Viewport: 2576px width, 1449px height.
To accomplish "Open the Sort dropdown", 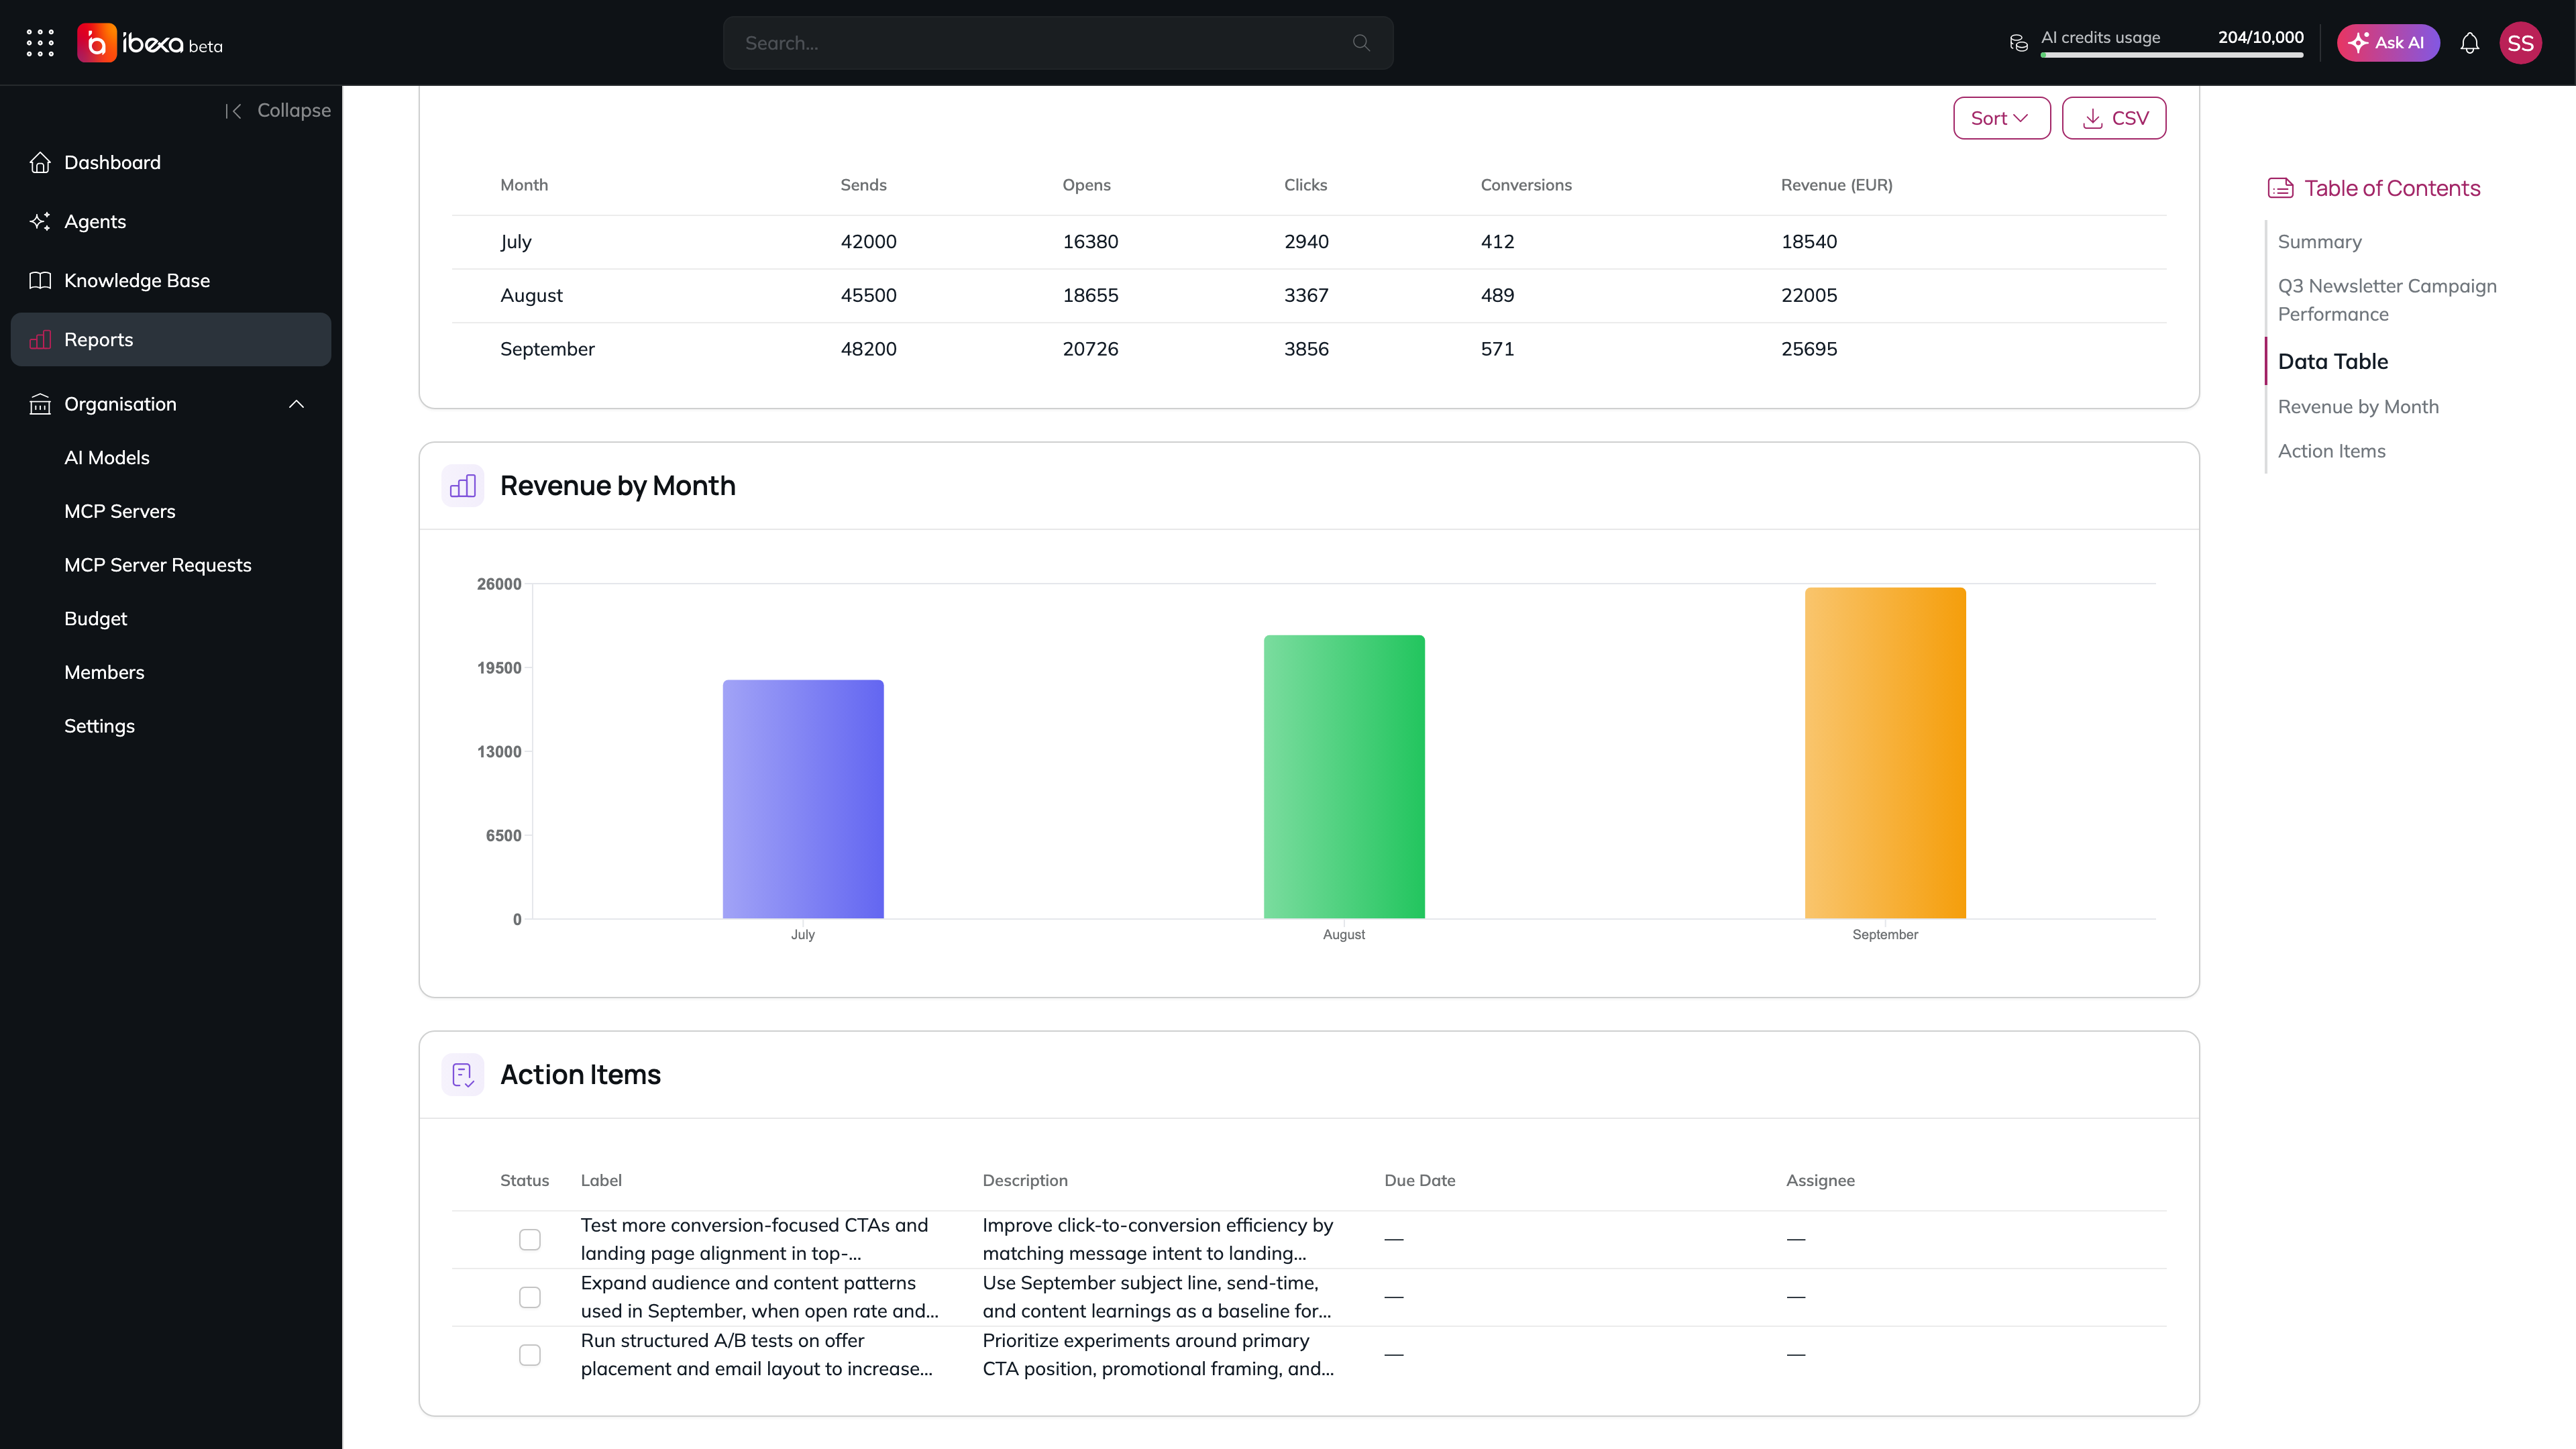I will [2002, 118].
